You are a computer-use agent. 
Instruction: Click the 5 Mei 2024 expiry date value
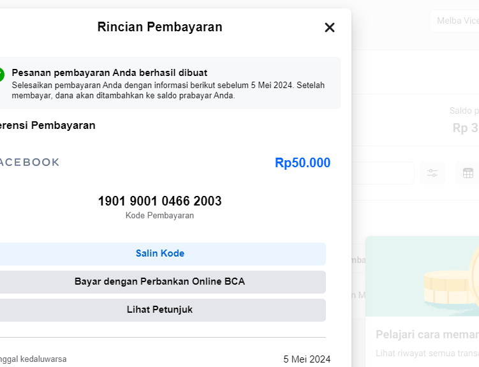click(x=307, y=359)
